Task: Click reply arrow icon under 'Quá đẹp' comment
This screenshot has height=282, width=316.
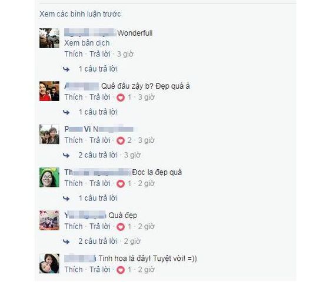Action: pos(66,241)
